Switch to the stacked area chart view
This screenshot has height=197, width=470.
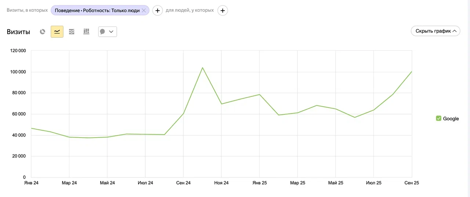[x=72, y=32]
